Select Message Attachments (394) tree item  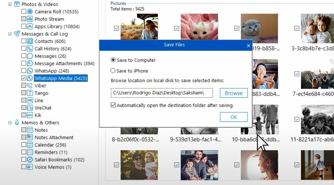64,64
